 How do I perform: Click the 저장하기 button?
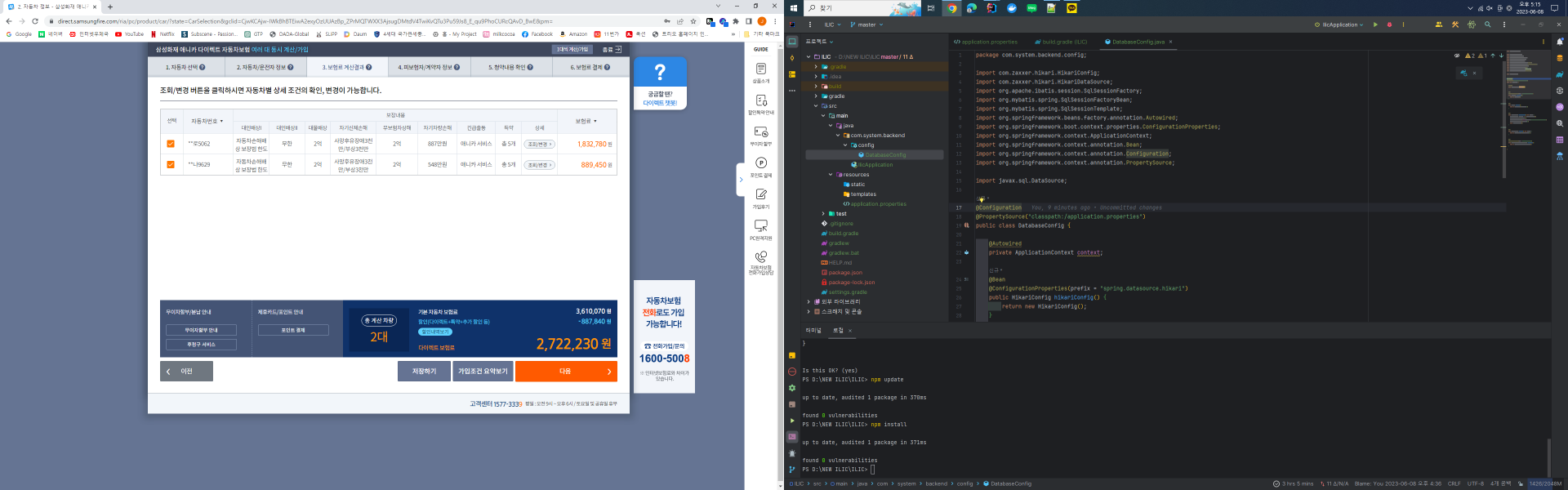pos(424,372)
